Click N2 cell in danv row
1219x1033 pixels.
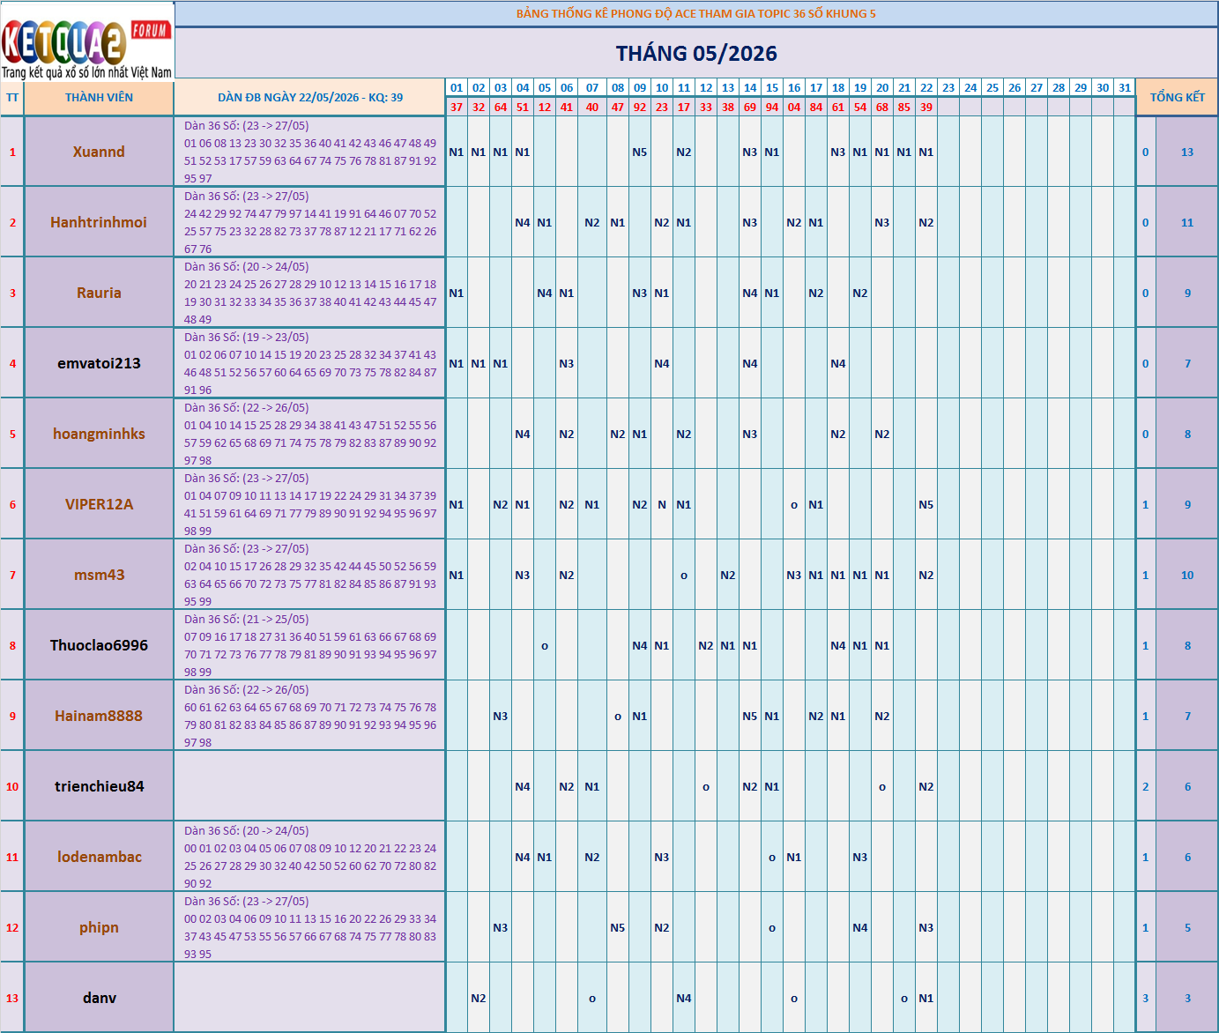(x=479, y=998)
